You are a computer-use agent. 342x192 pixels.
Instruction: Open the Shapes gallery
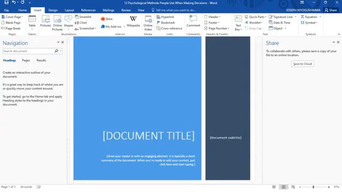[68, 23]
